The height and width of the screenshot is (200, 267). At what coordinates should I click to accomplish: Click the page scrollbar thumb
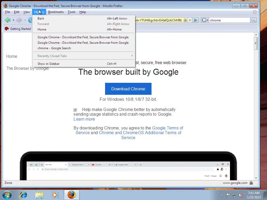256,43
